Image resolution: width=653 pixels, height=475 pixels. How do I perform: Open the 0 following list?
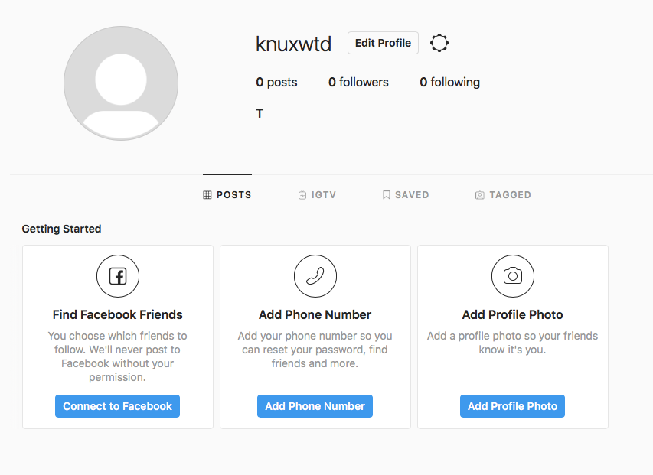[x=450, y=83]
